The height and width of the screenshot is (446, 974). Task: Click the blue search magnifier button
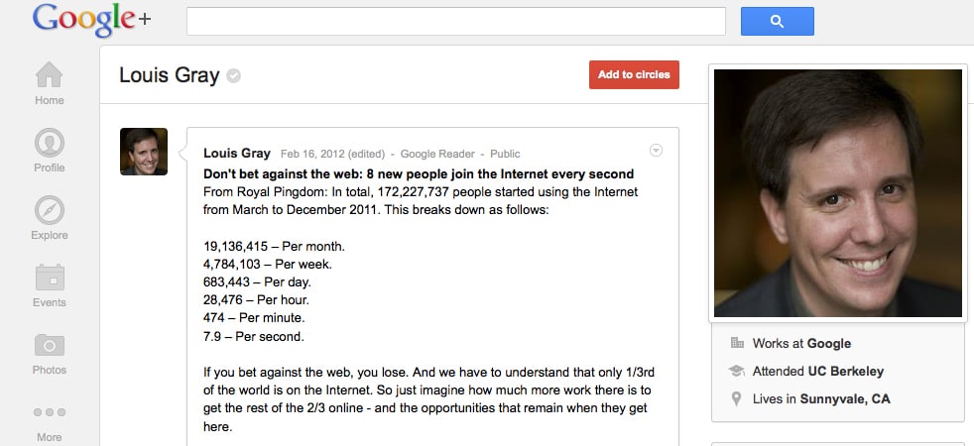tap(777, 21)
